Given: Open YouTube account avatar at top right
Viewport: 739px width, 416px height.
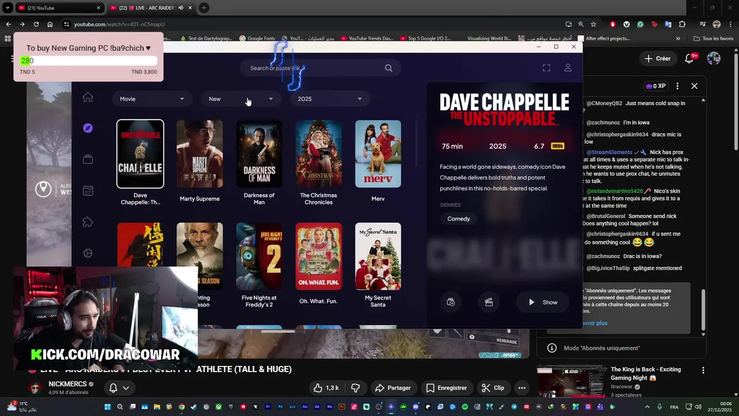Looking at the screenshot, I should pos(714,58).
